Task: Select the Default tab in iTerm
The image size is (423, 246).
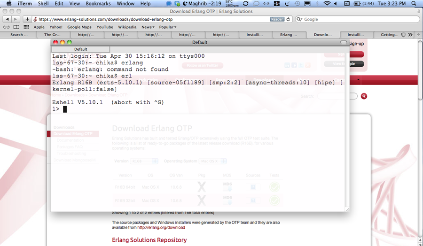Action: point(81,49)
